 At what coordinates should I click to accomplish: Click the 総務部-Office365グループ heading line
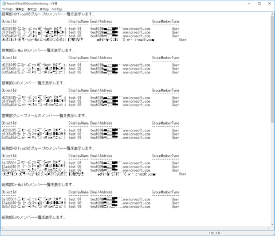[x=48, y=149]
